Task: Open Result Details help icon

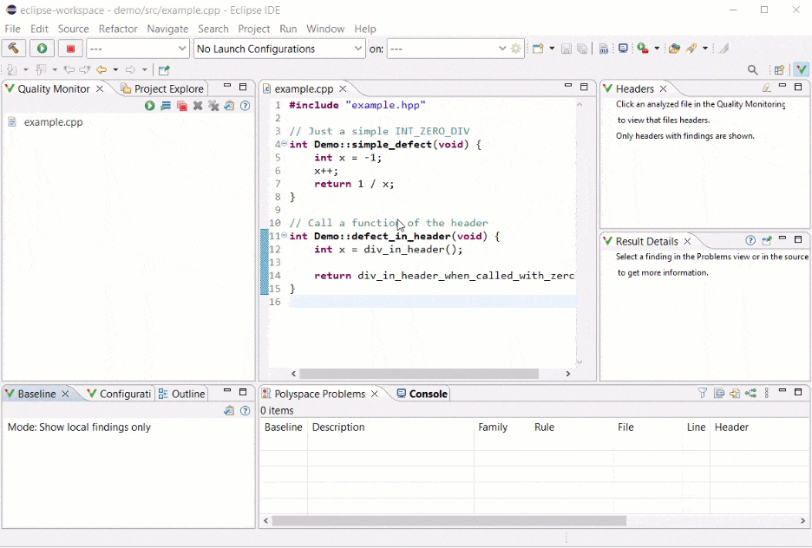Action: (x=750, y=241)
